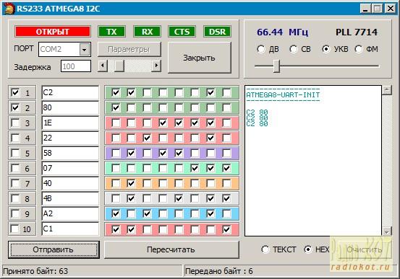The height and width of the screenshot is (279, 400).
Task: Click the DSR indicator
Action: pyautogui.click(x=217, y=32)
